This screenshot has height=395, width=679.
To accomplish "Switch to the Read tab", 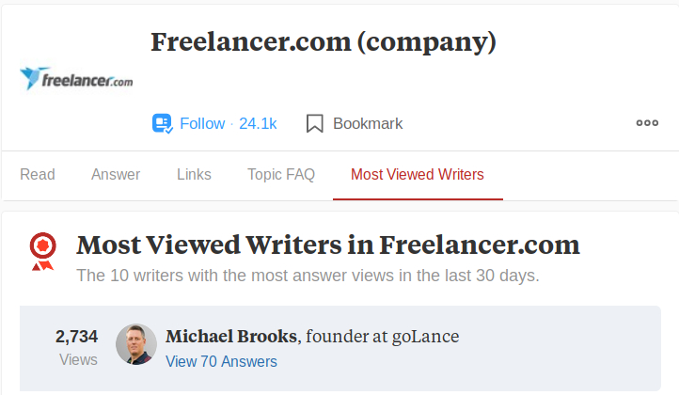I will (x=38, y=174).
